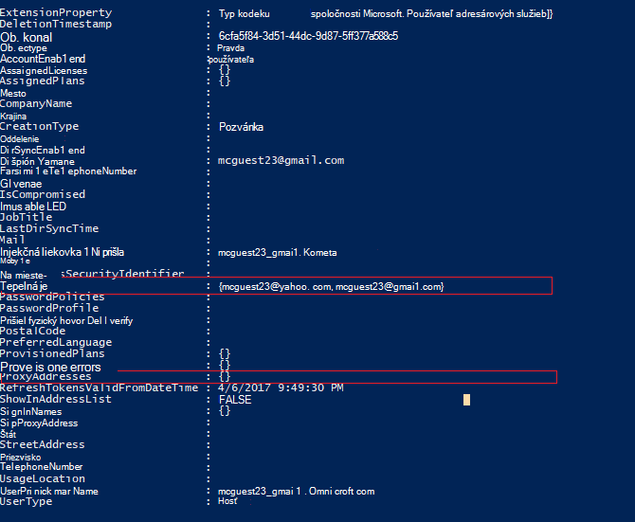Viewport: 635px width, 522px height.
Task: Click the PasswordPolicies property label
Action: (52, 297)
